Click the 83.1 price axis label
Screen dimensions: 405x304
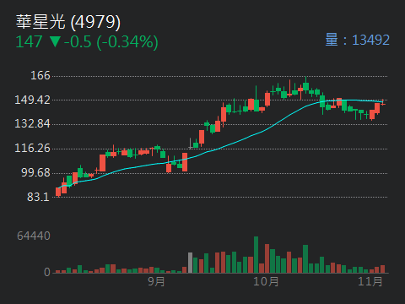point(38,197)
